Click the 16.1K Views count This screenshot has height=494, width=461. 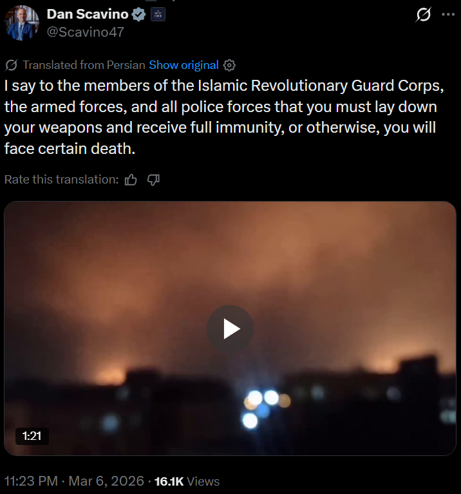tap(187, 481)
